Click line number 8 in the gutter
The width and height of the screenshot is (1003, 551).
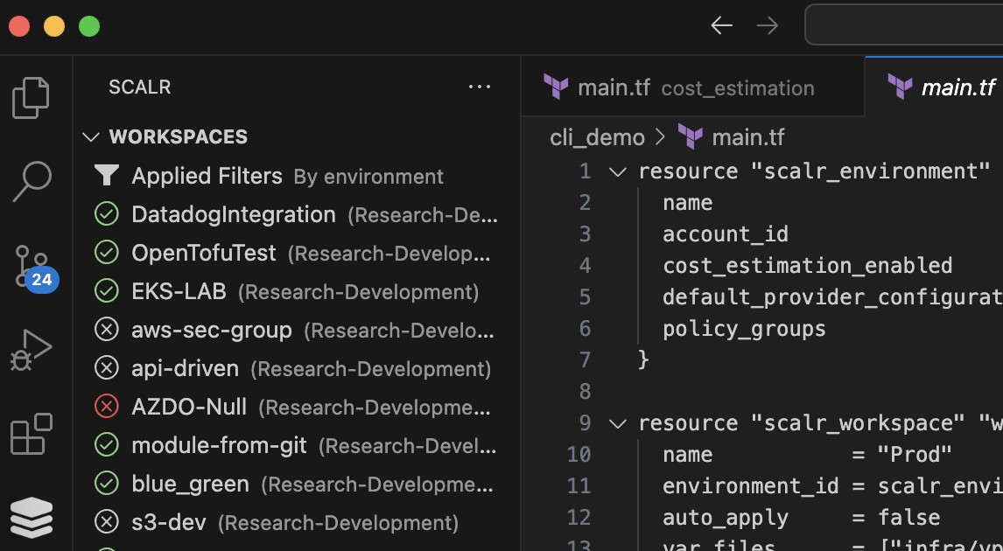point(585,391)
